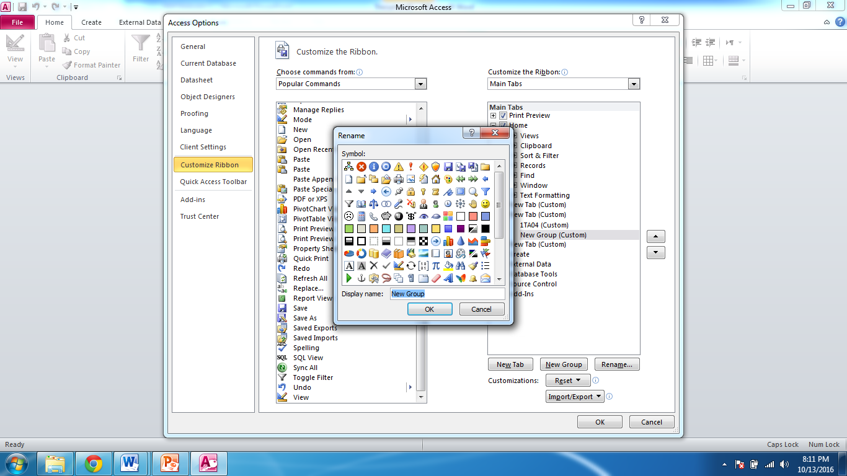Viewport: 847px width, 476px height.
Task: Pick the balance scales symbol
Action: pos(373,204)
